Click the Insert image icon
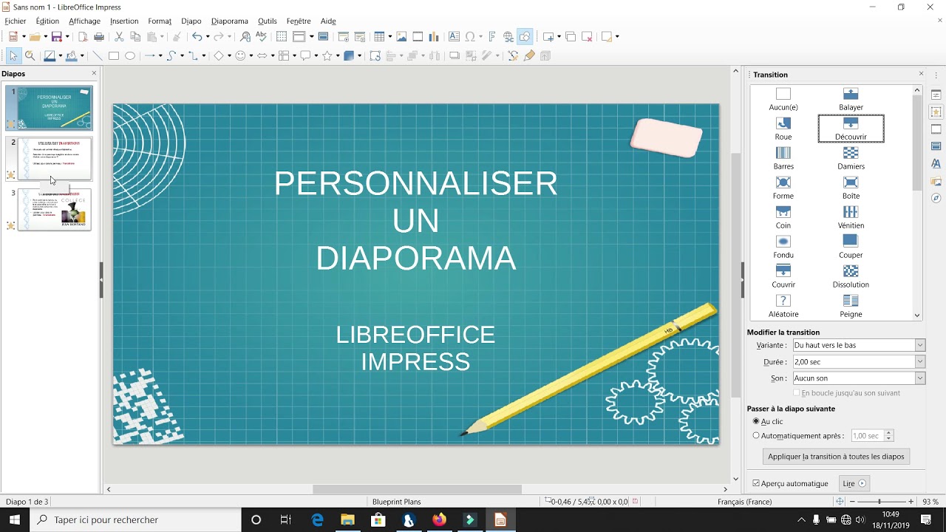Image resolution: width=946 pixels, height=532 pixels. click(x=401, y=36)
